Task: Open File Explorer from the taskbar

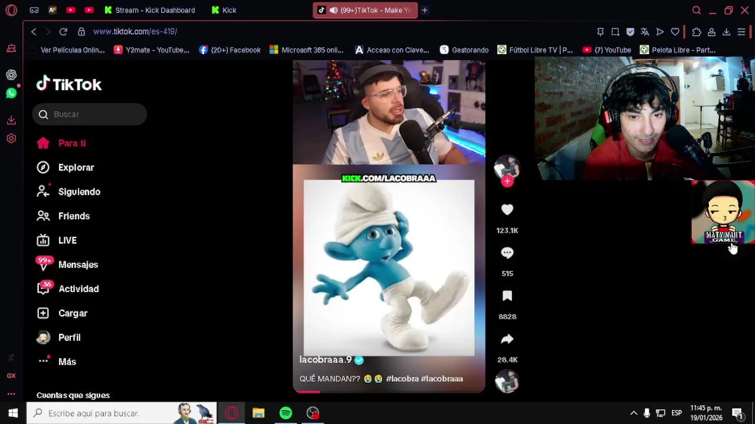Action: click(258, 413)
